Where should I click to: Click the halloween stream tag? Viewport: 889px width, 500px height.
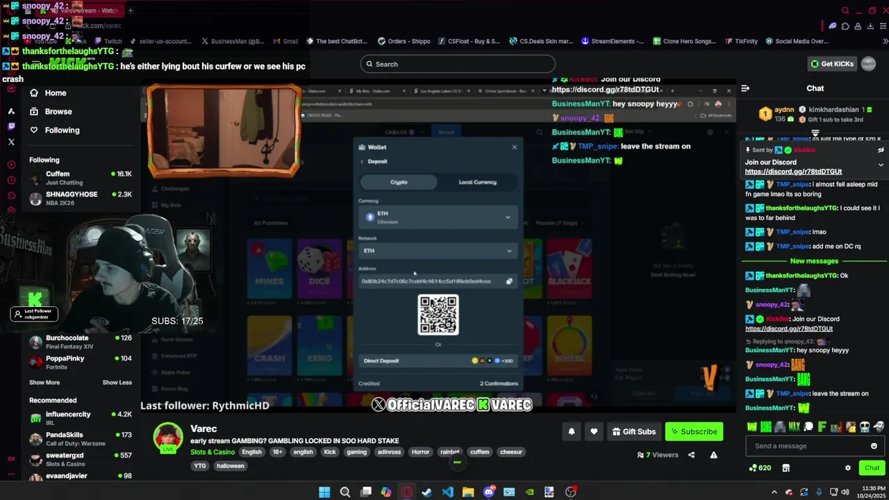pos(231,466)
